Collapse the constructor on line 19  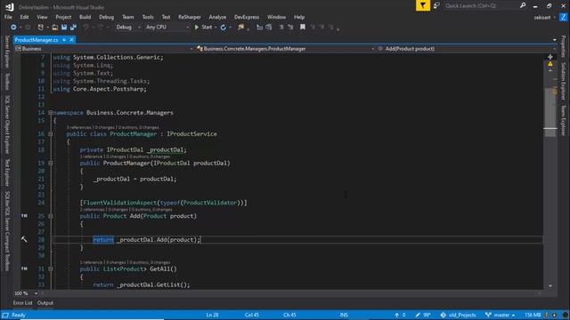pos(51,164)
